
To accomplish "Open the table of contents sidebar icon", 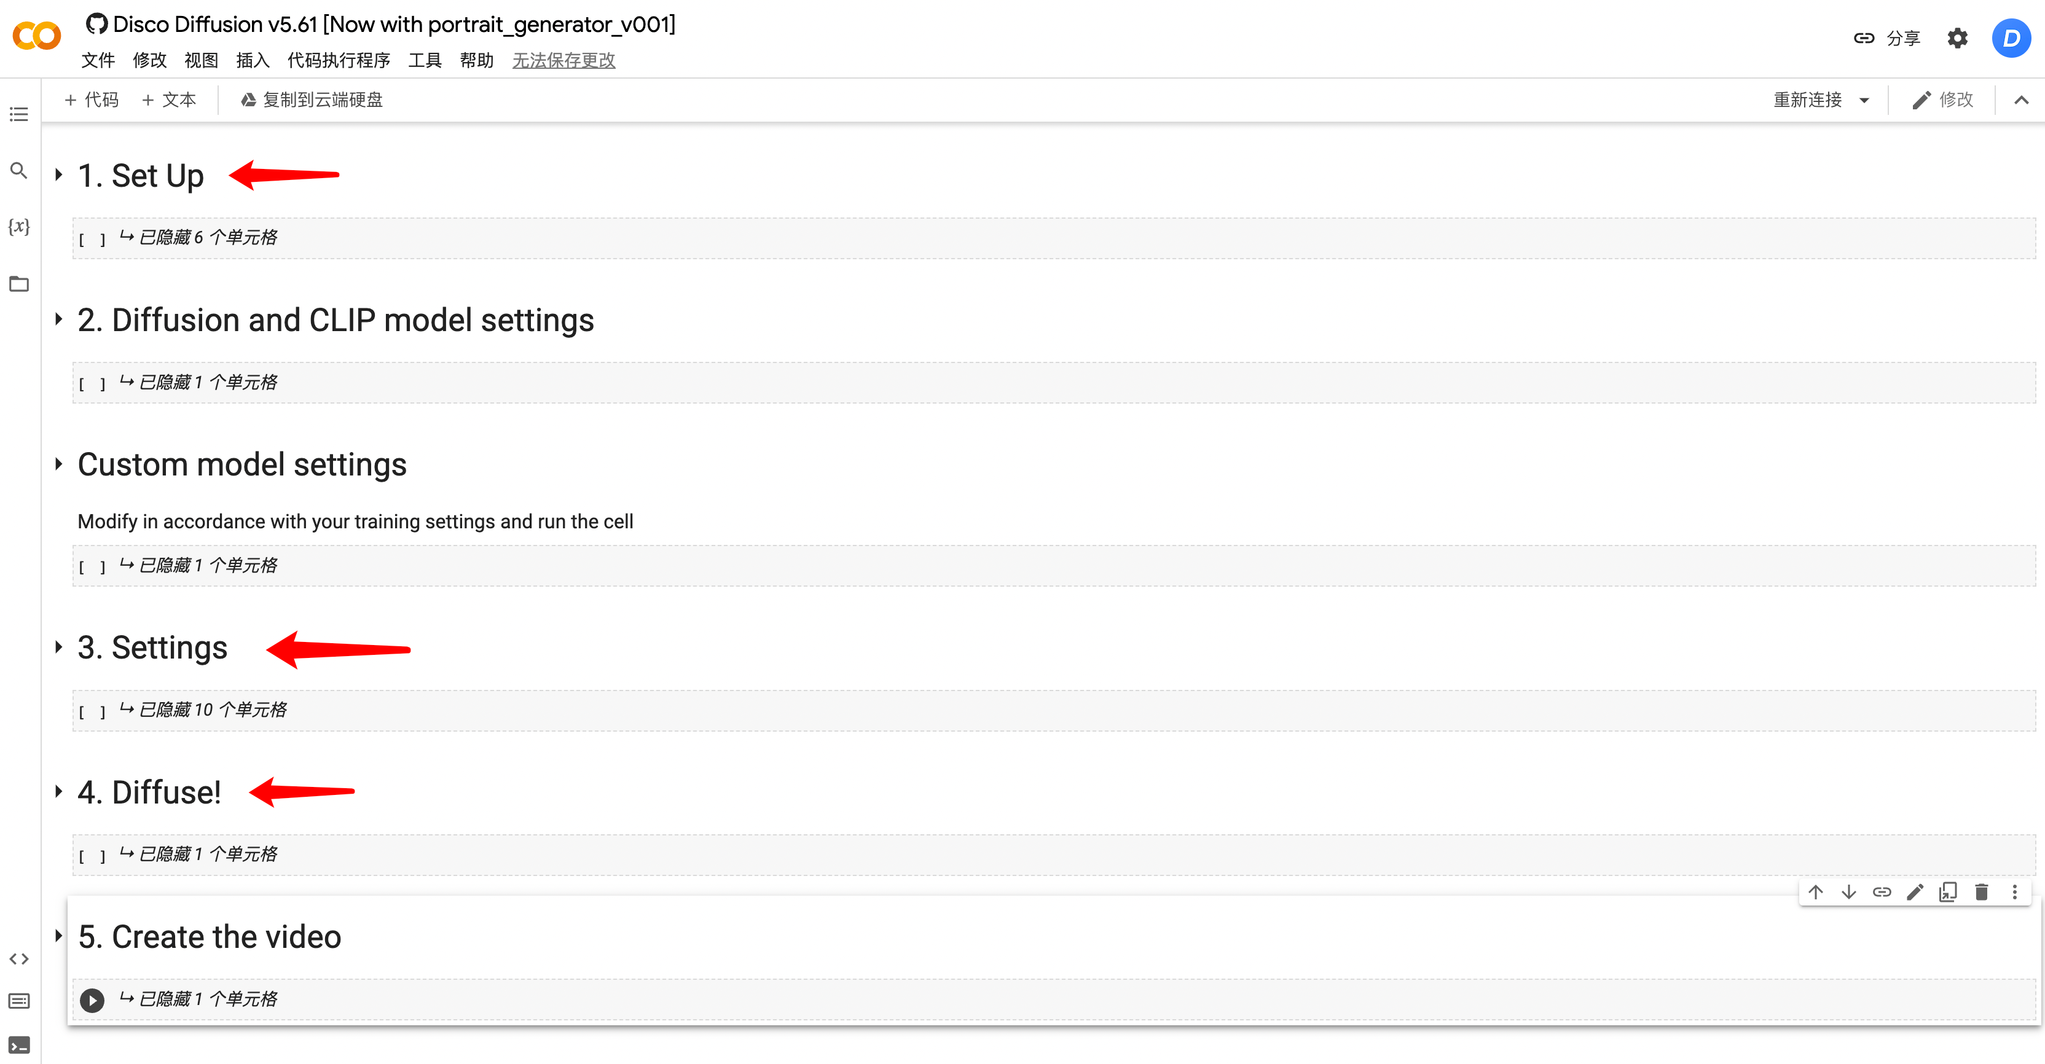I will pyautogui.click(x=19, y=114).
